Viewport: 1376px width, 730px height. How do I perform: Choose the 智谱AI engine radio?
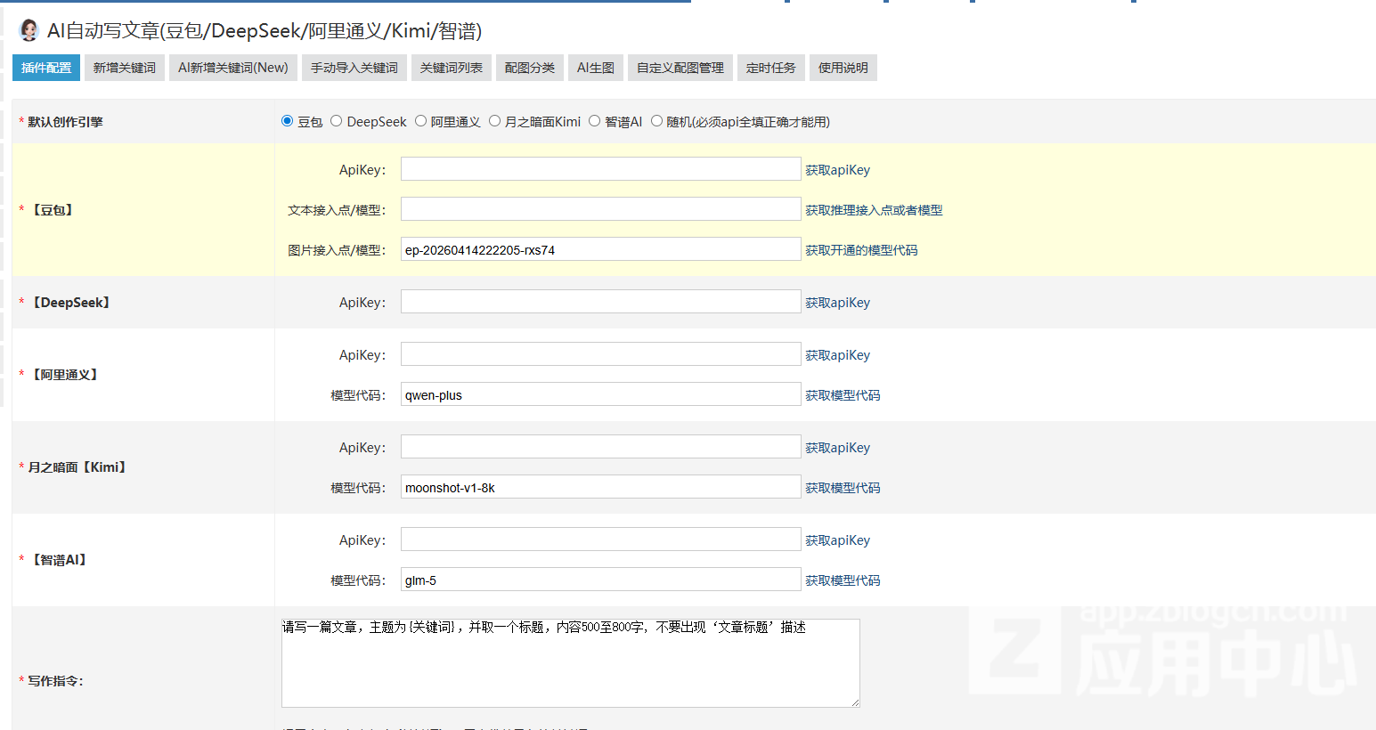coord(595,121)
